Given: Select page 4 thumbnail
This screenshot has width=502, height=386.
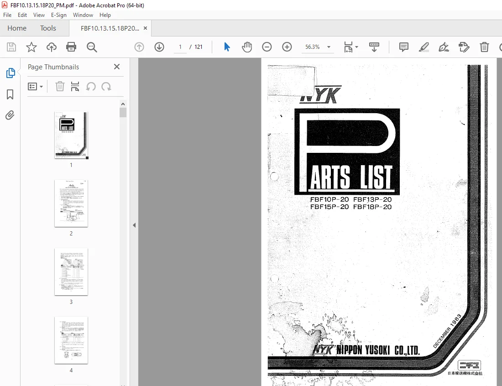Looking at the screenshot, I should pyautogui.click(x=71, y=340).
